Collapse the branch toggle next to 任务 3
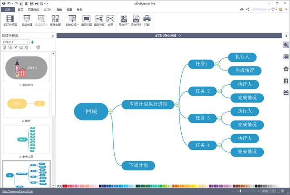This screenshot has height=195, width=290. point(219,118)
